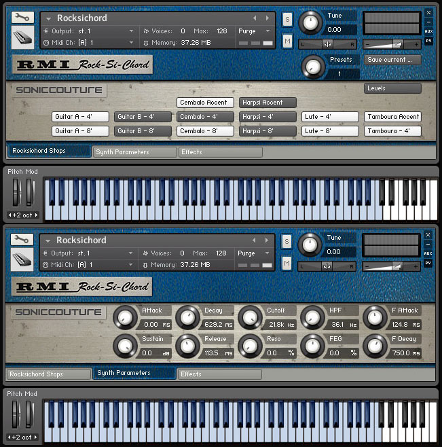442x447 pixels.
Task: Click the Save current preset button
Action: [x=392, y=60]
